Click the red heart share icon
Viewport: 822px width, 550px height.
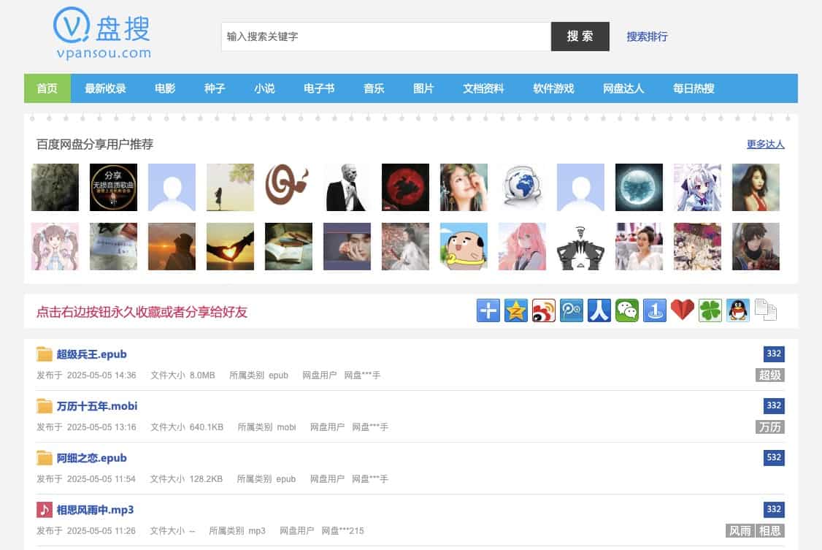682,310
